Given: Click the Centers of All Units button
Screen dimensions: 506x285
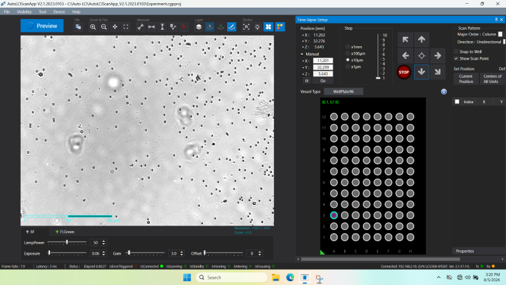Looking at the screenshot, I should coord(493,79).
